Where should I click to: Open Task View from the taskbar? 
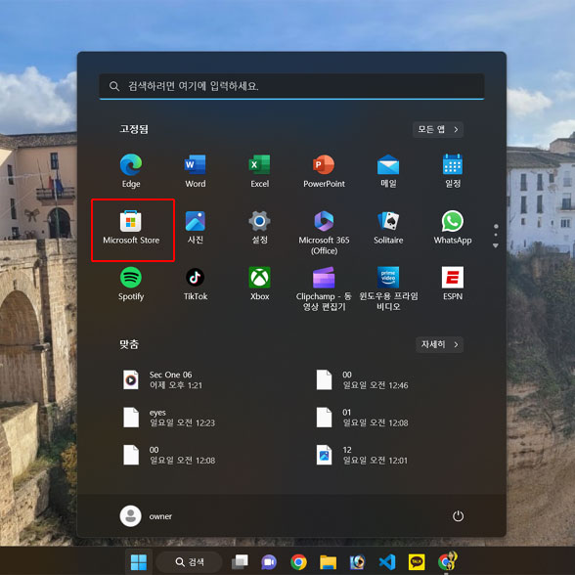pyautogui.click(x=240, y=561)
